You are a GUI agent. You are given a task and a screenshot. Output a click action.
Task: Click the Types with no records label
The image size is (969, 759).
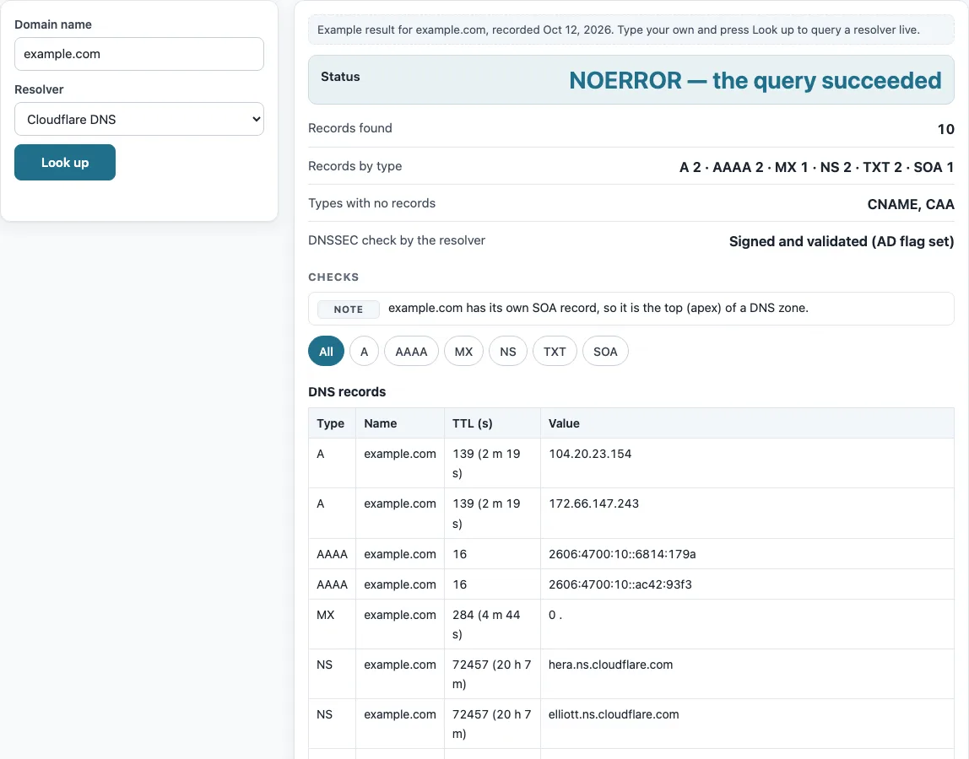372,203
